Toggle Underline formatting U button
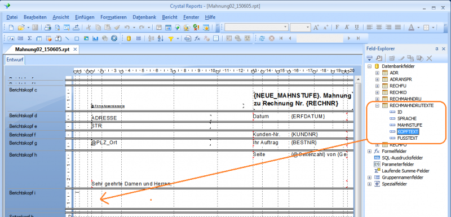The image size is (451, 217). (x=357, y=28)
